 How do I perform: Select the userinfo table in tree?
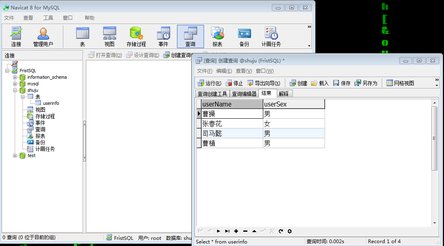click(x=51, y=103)
